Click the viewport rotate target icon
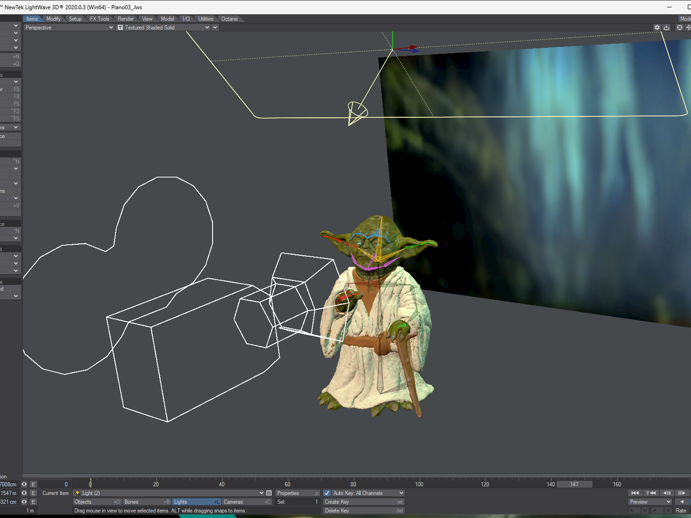This screenshot has height=518, width=691. pyautogui.click(x=679, y=28)
